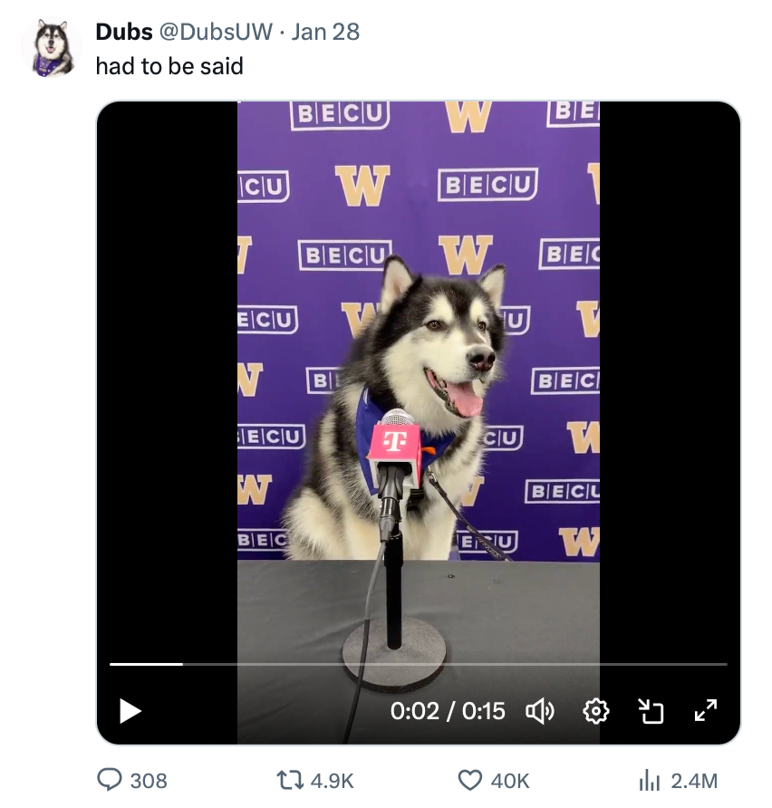Click the 308 replies count
Viewport: 772px width, 808px height.
coord(149,781)
